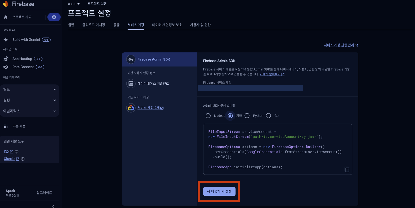Click FirebaseApp.initializeApp(options) code line

245,167
